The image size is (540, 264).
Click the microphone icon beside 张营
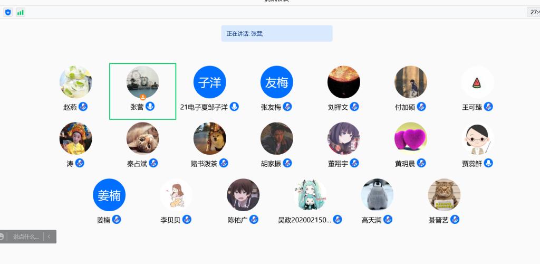[x=150, y=107]
